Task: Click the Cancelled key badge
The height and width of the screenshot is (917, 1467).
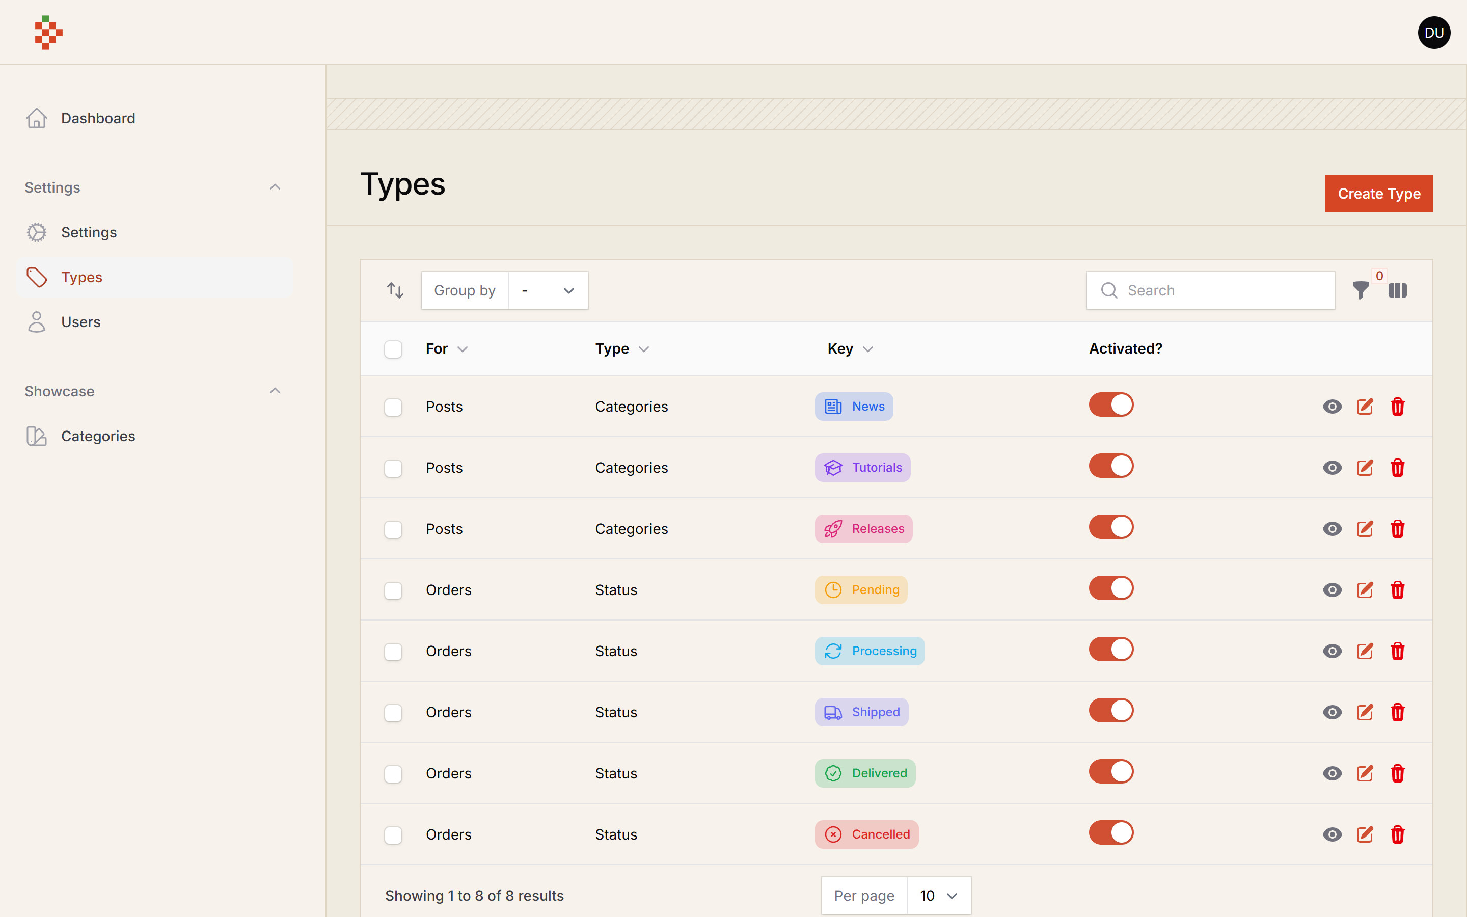Action: click(866, 834)
